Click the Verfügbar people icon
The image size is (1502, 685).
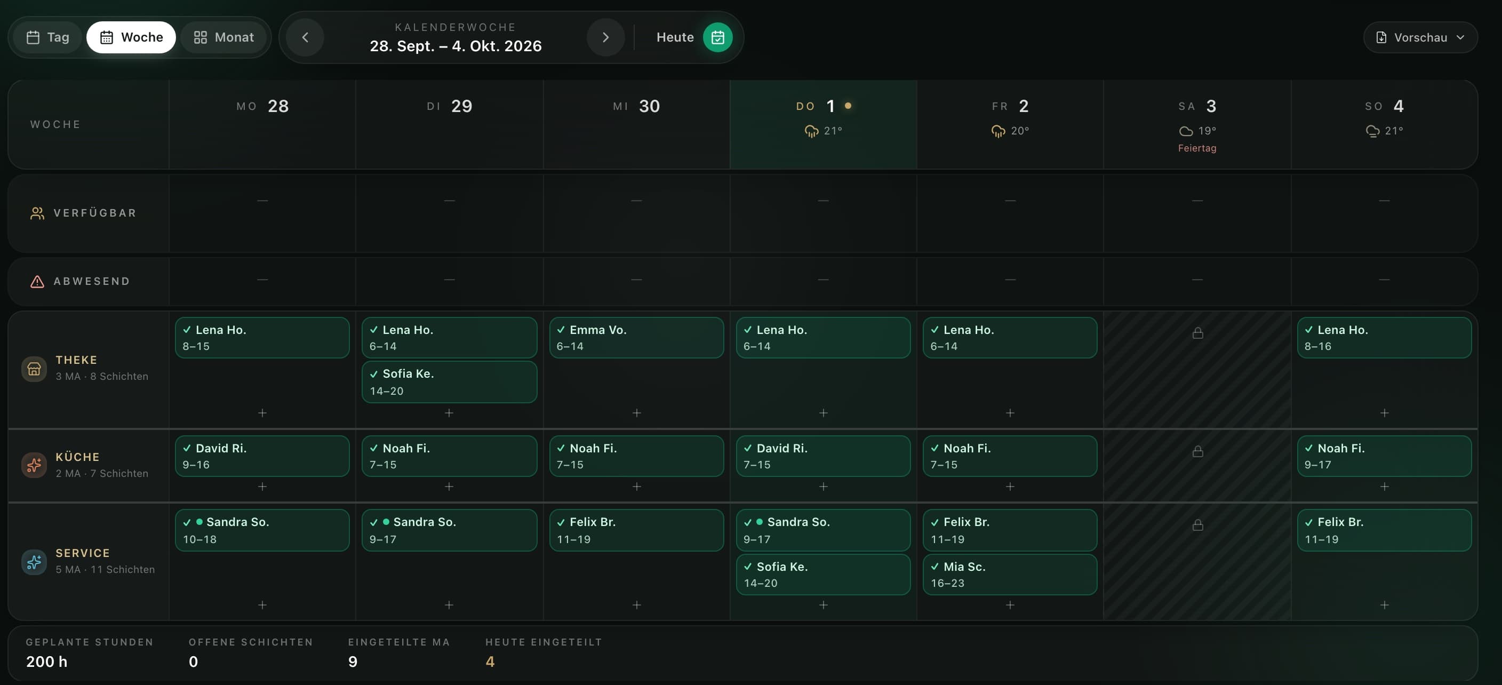[37, 213]
